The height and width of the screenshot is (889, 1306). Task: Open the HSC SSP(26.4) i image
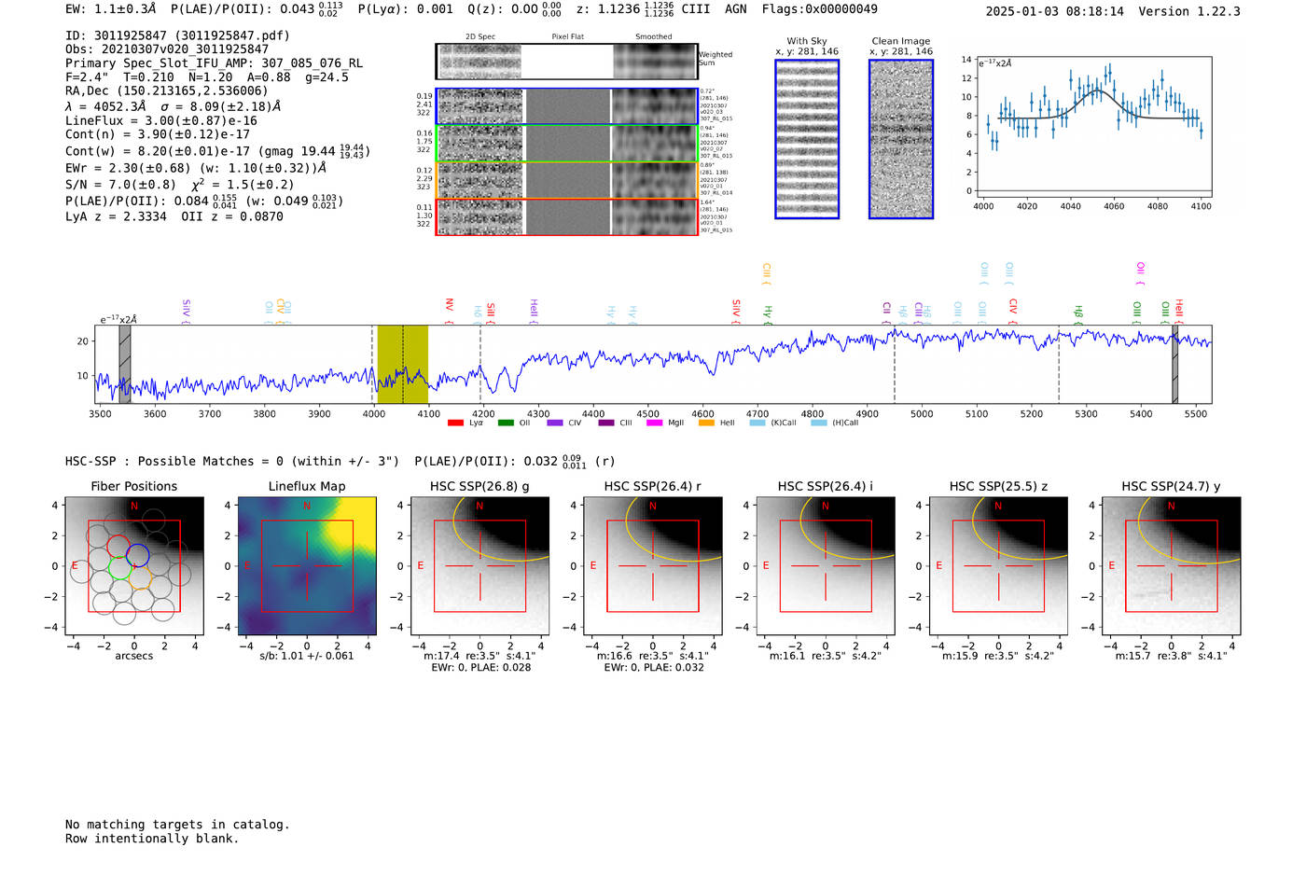click(826, 566)
